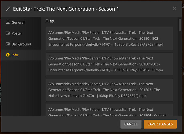This screenshot has height=134, width=184.
Task: Click the Background tab's picture icon
Action: pos(8,44)
